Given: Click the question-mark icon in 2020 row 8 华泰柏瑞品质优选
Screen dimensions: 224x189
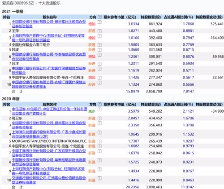Looking at the screenshot, I should pyautogui.click(x=99, y=160).
